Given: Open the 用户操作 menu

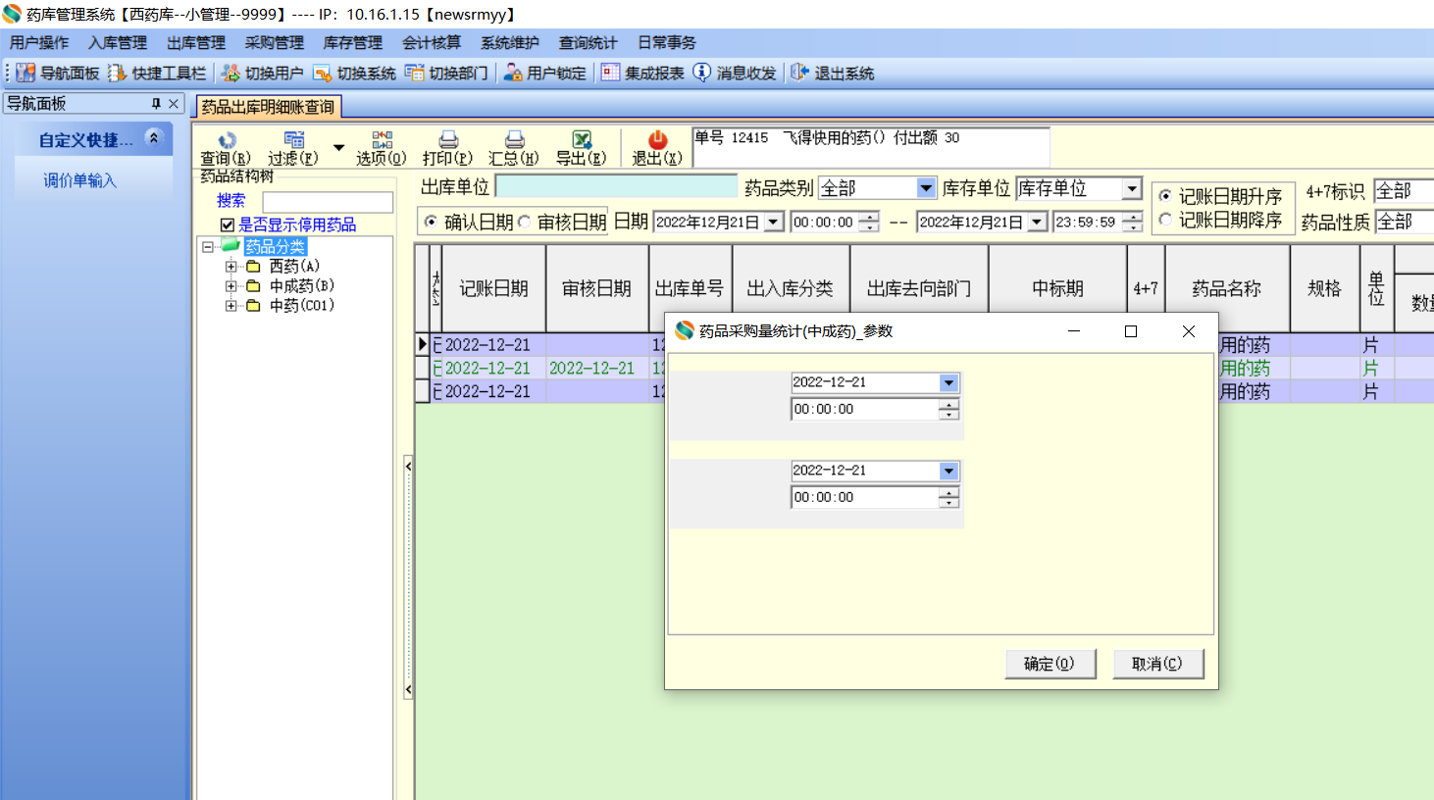Looking at the screenshot, I should tap(39, 43).
